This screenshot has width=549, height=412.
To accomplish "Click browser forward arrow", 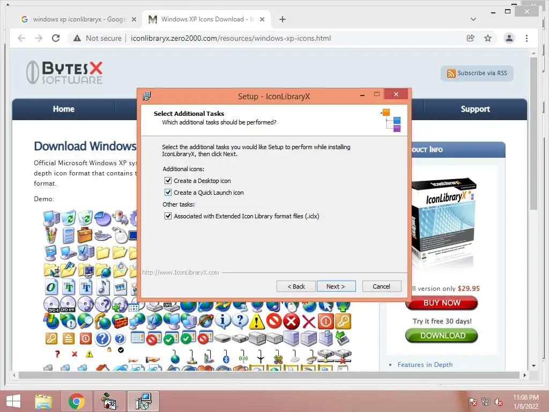I will (x=39, y=38).
